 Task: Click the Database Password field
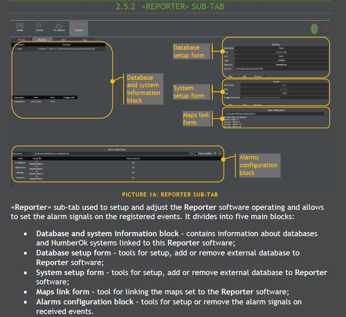[281, 65]
